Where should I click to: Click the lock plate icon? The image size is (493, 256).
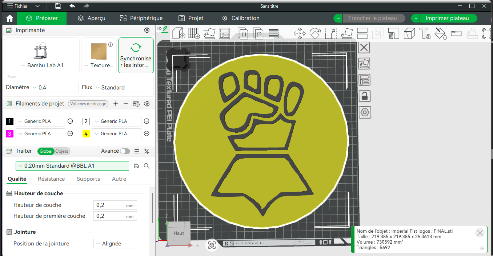(364, 96)
